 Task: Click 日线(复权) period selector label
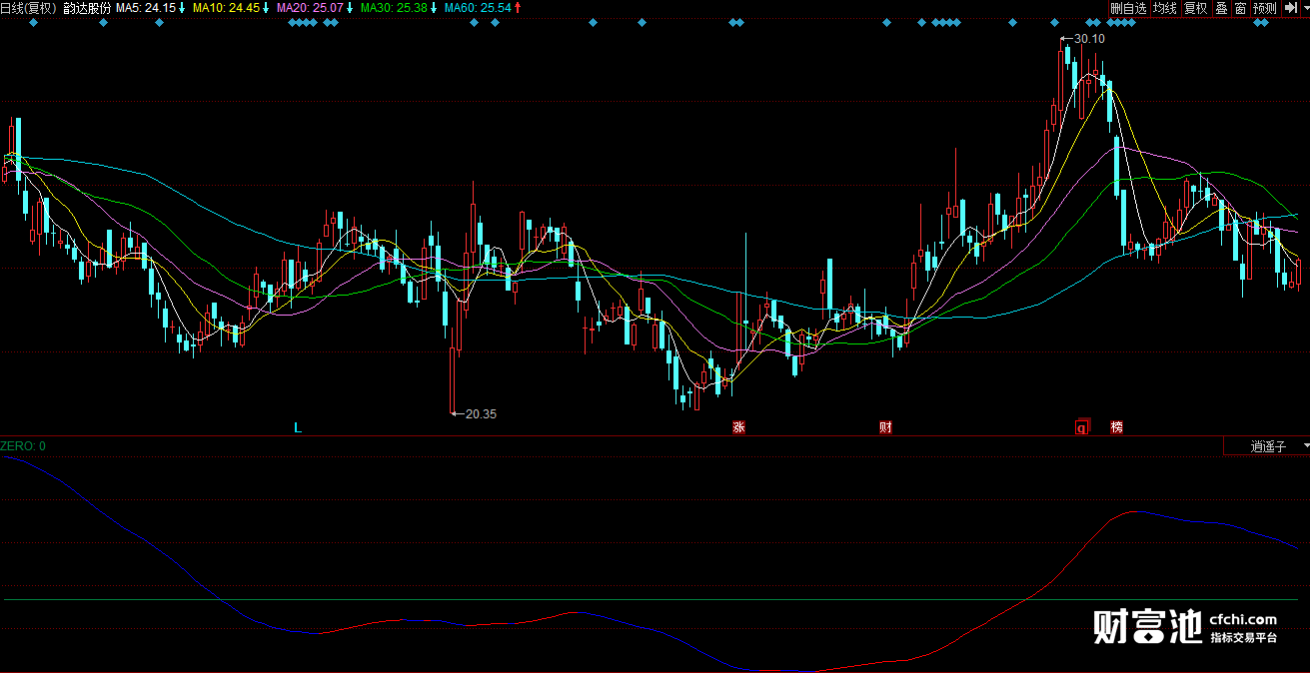pyautogui.click(x=29, y=8)
